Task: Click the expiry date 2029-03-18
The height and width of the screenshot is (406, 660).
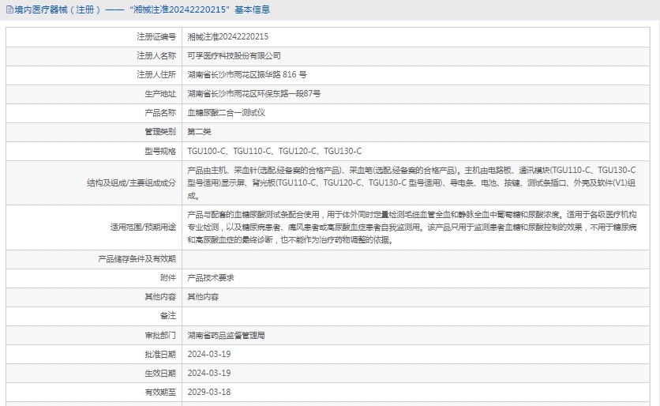Action: pos(209,392)
